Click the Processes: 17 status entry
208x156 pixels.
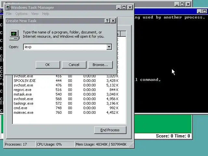[x=20, y=144]
